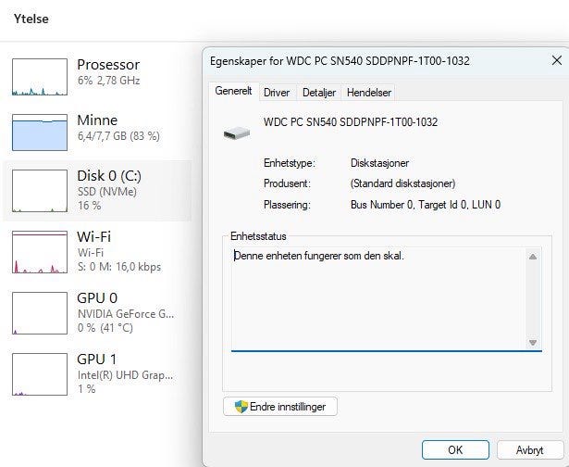Open the Prosessor performance graph thumbnail
Screen dimensions: 569x467
tap(40, 77)
